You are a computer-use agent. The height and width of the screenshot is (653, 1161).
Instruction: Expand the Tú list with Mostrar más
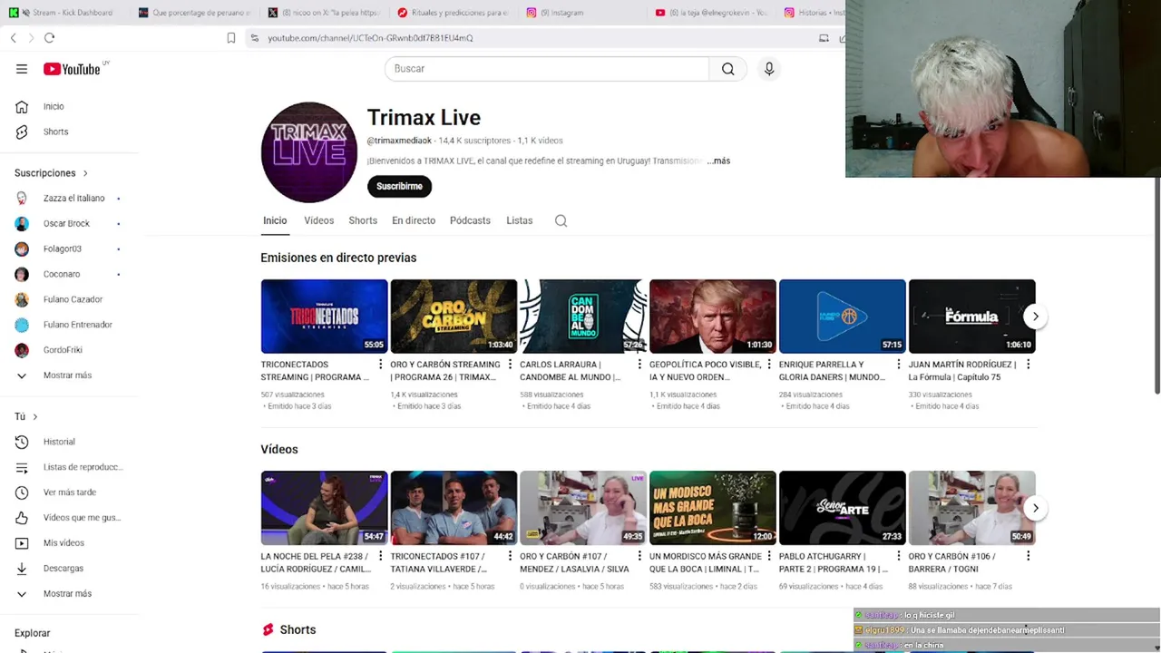coord(69,594)
